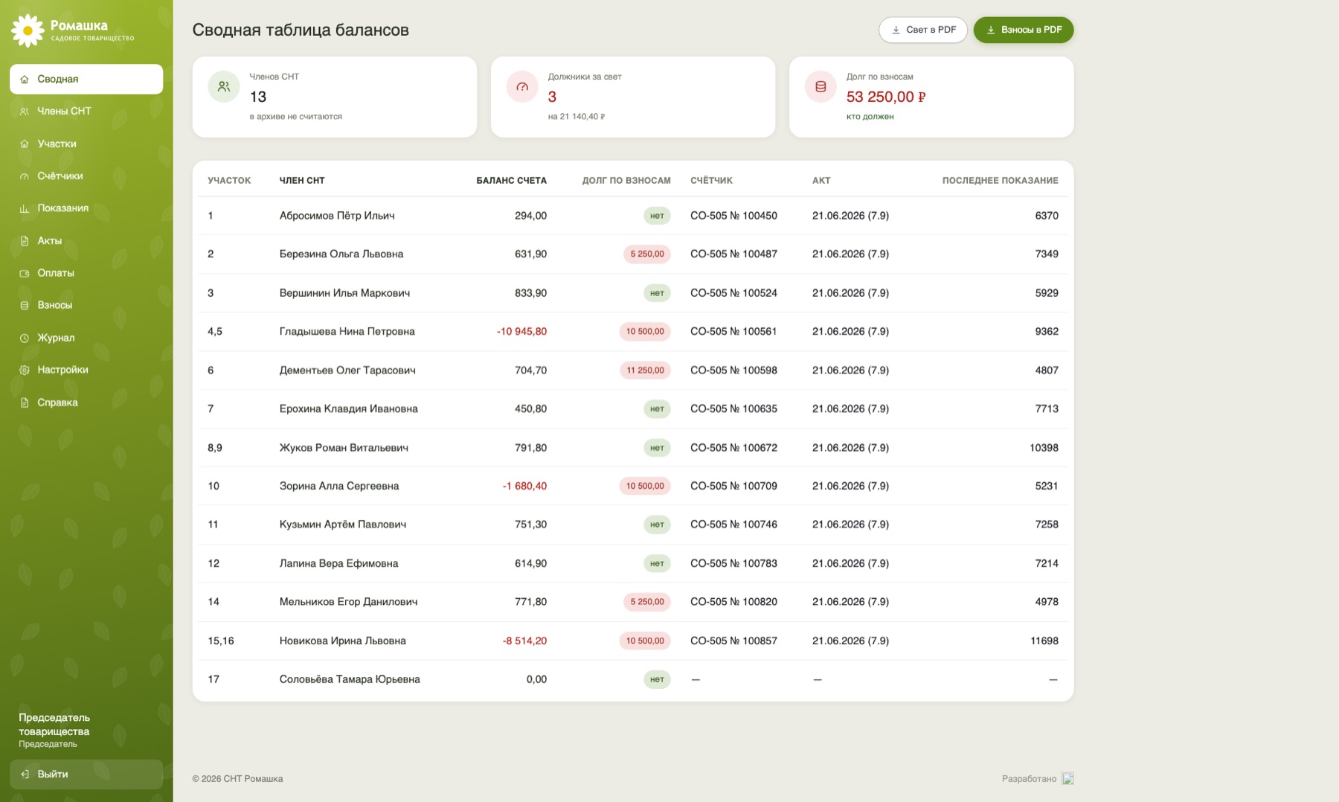Navigate to Журнал in the sidebar
This screenshot has width=1339, height=802.
coord(86,338)
